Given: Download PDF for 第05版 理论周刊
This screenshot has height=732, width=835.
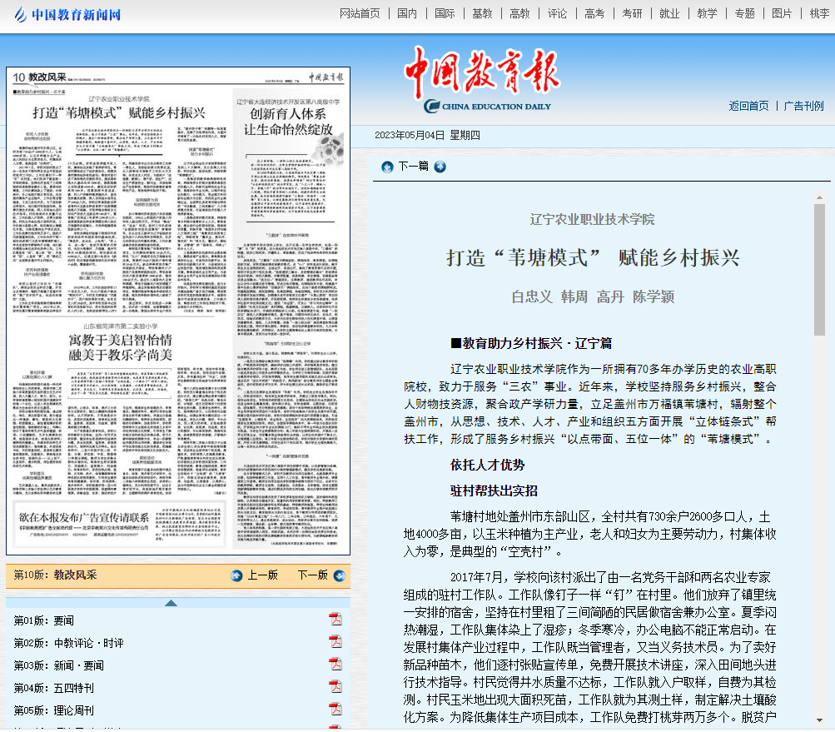Looking at the screenshot, I should (335, 709).
